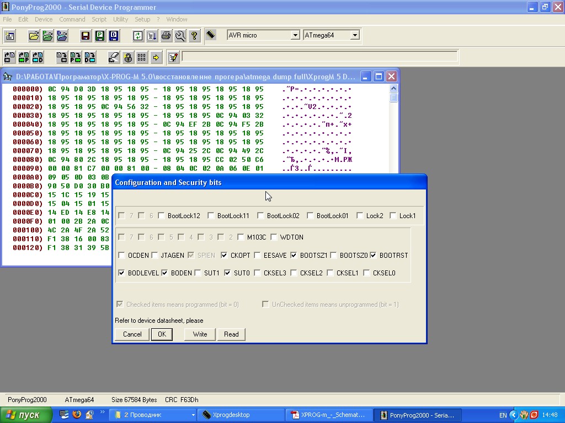This screenshot has width=565, height=423.
Task: Uncheck the BOOTSZ1 fuse bit
Action: 294,255
